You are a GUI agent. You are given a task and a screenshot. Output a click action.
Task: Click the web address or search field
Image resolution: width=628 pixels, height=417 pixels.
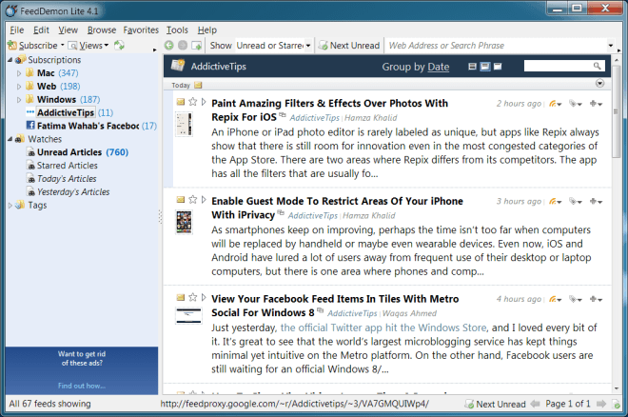click(495, 46)
